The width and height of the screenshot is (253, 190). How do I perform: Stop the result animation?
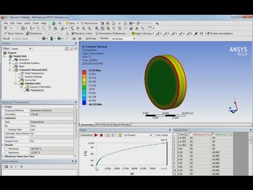(101, 135)
